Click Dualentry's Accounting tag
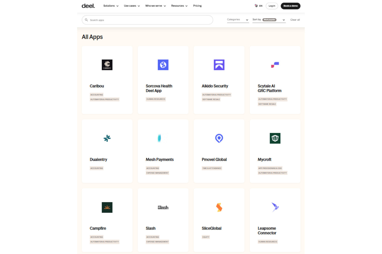This screenshot has height=254, width=382. (97, 168)
